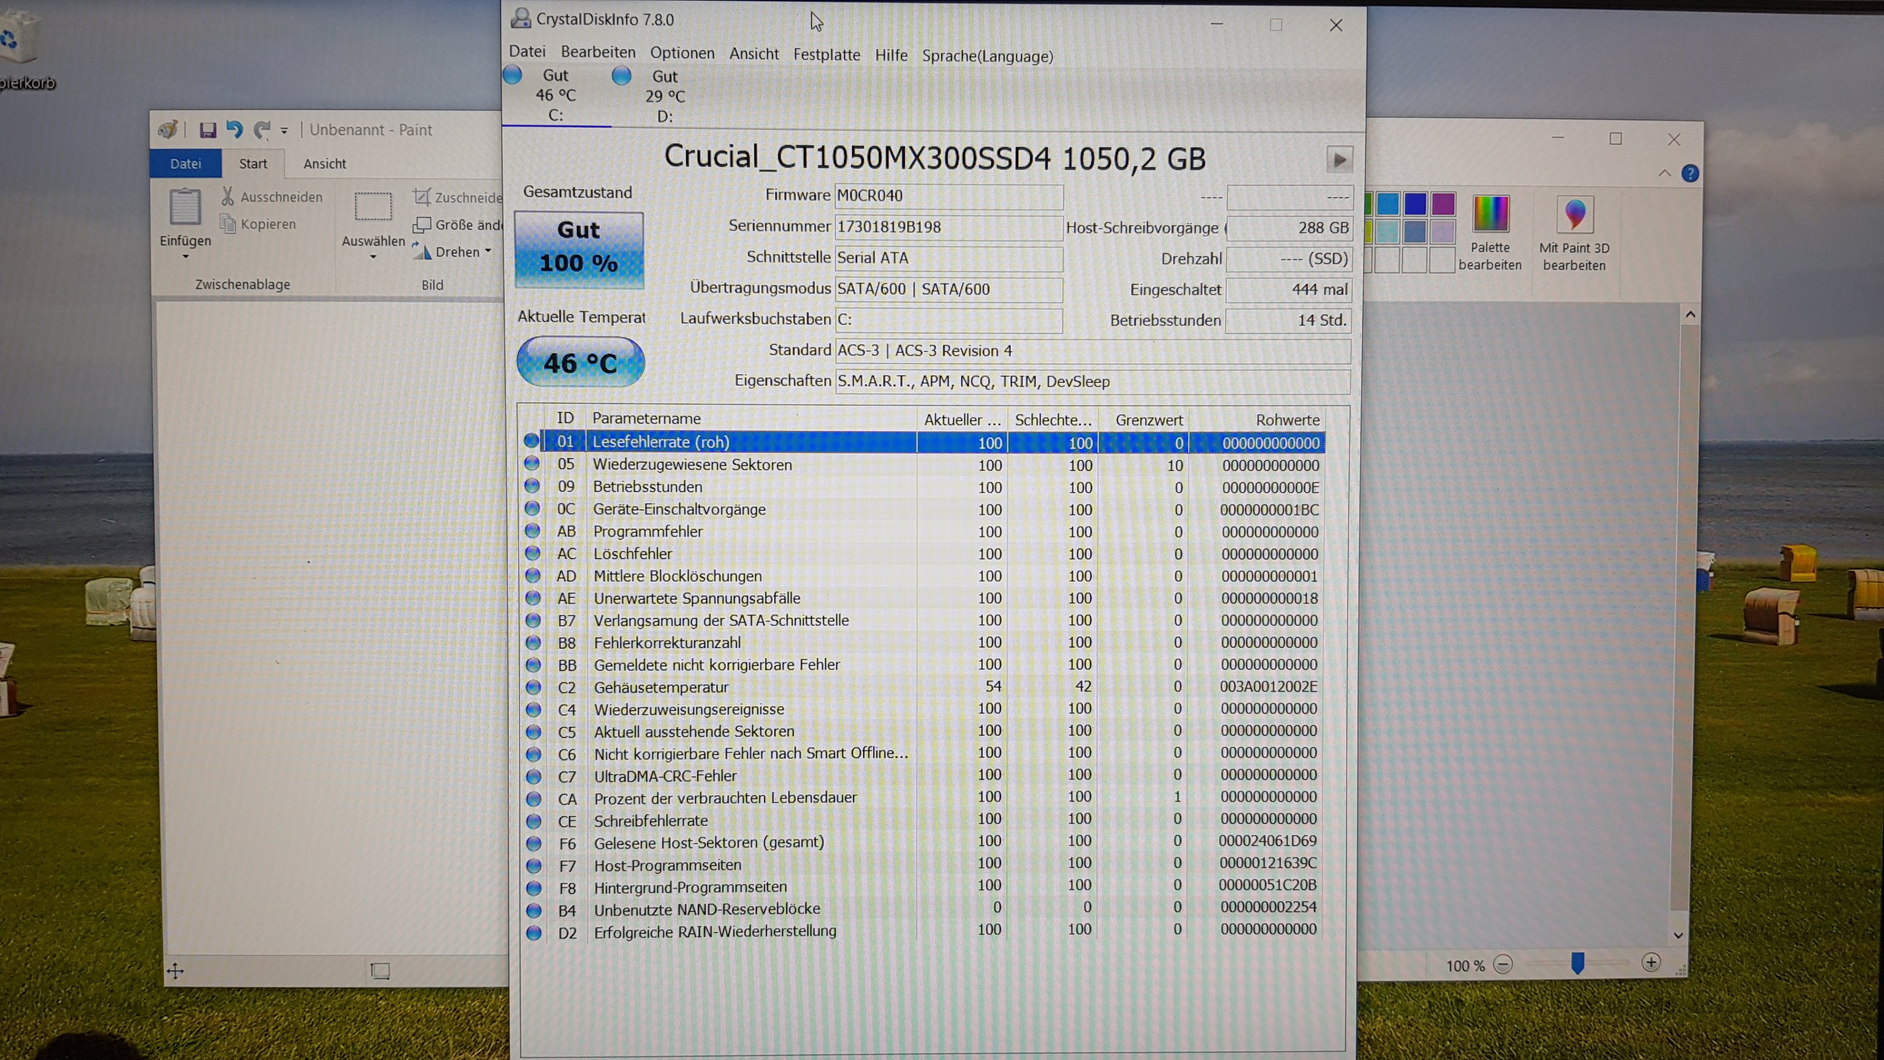The width and height of the screenshot is (1884, 1060).
Task: Click the Paint application icon in its title bar
Action: pos(168,130)
